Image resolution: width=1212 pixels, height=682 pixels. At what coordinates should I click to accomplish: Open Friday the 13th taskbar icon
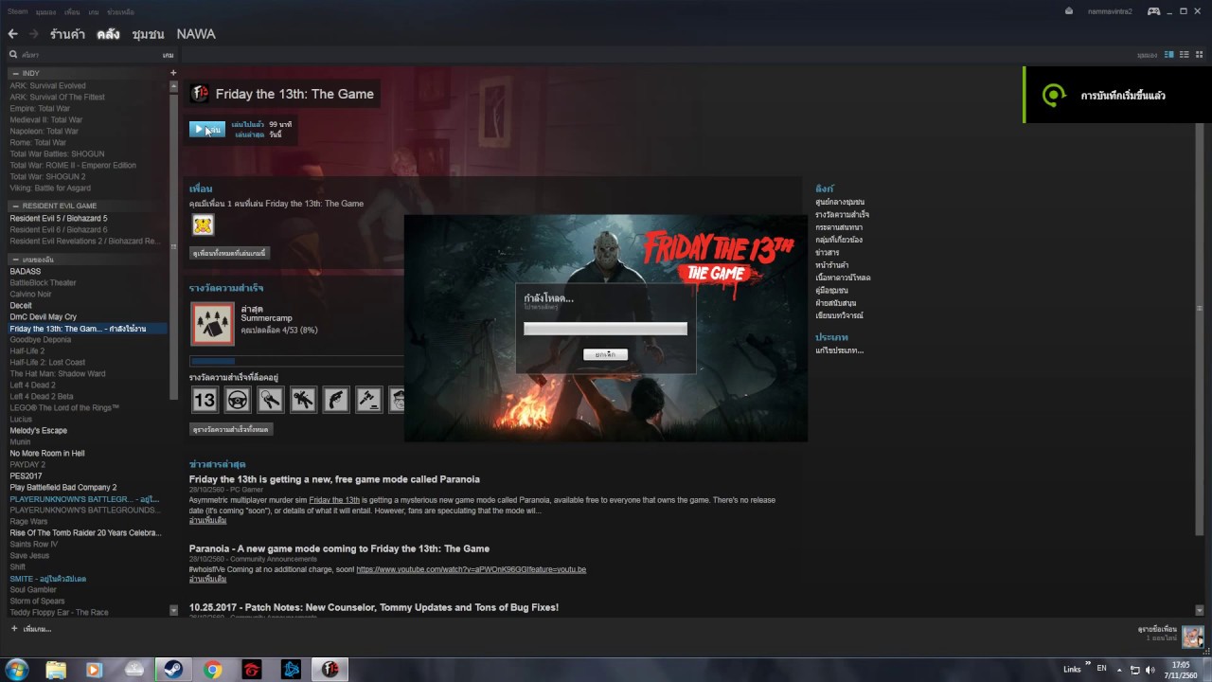coord(330,670)
